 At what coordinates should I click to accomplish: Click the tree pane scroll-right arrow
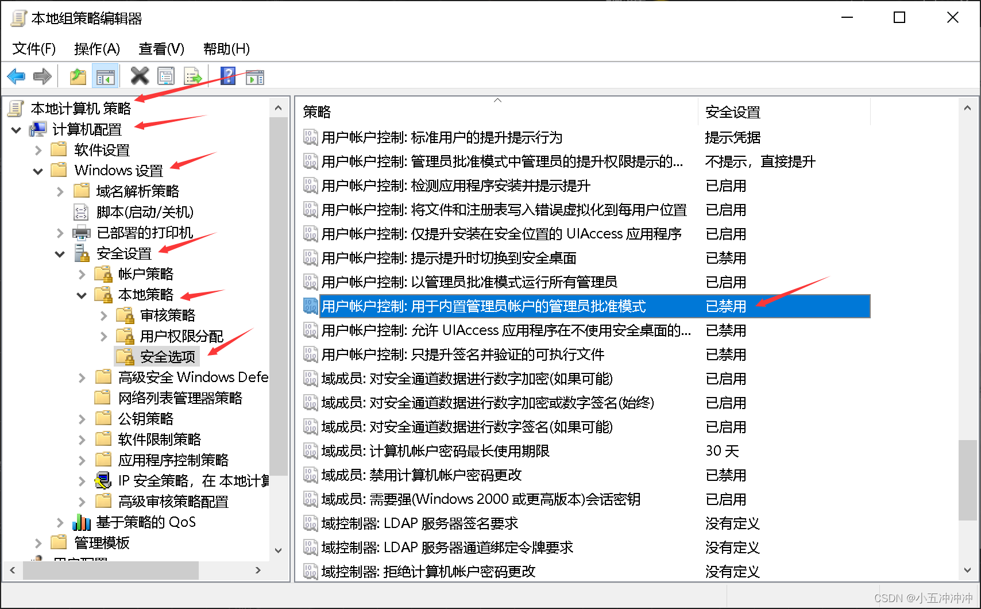(x=258, y=571)
